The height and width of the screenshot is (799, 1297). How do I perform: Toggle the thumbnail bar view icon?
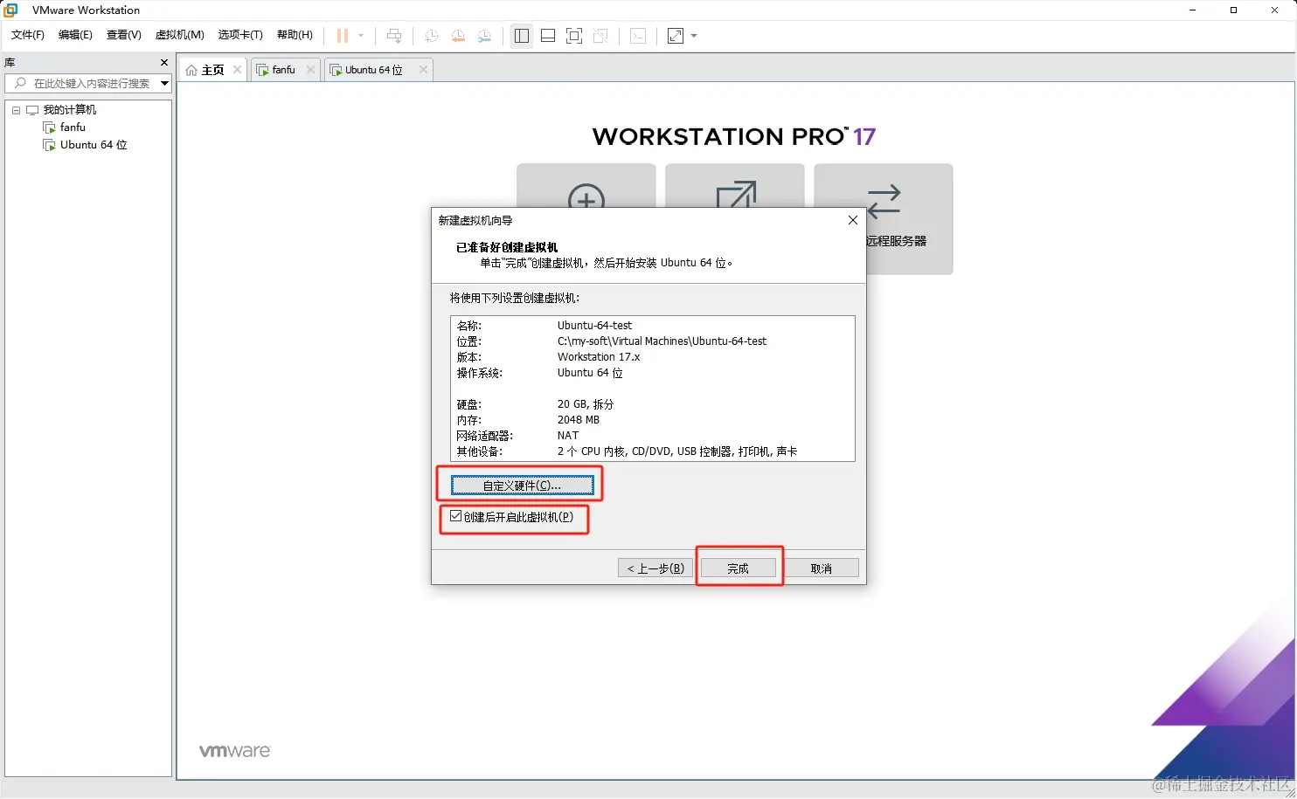click(548, 36)
